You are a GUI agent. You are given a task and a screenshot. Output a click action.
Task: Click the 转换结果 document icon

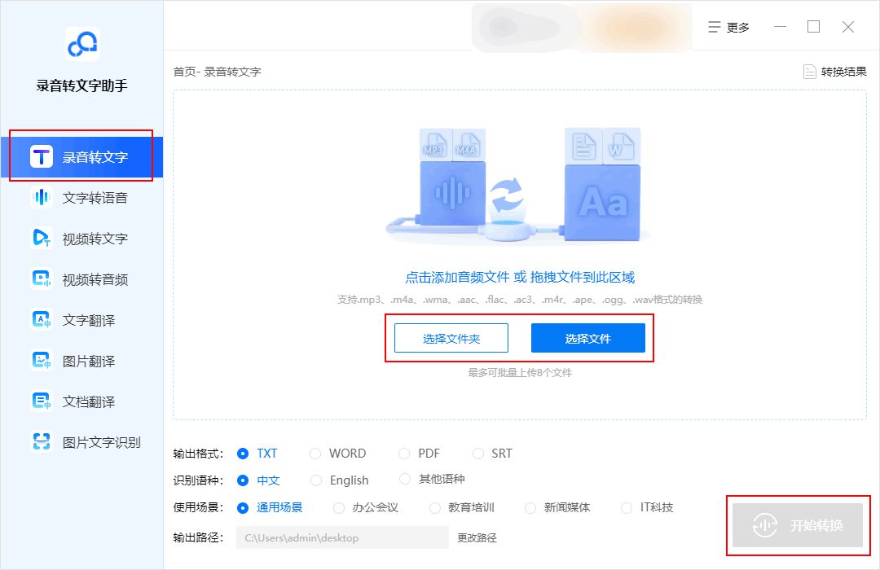point(809,72)
